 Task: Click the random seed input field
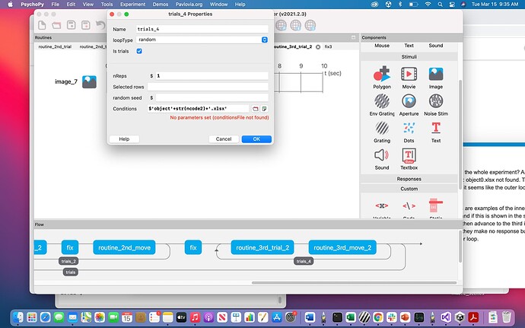pos(212,98)
